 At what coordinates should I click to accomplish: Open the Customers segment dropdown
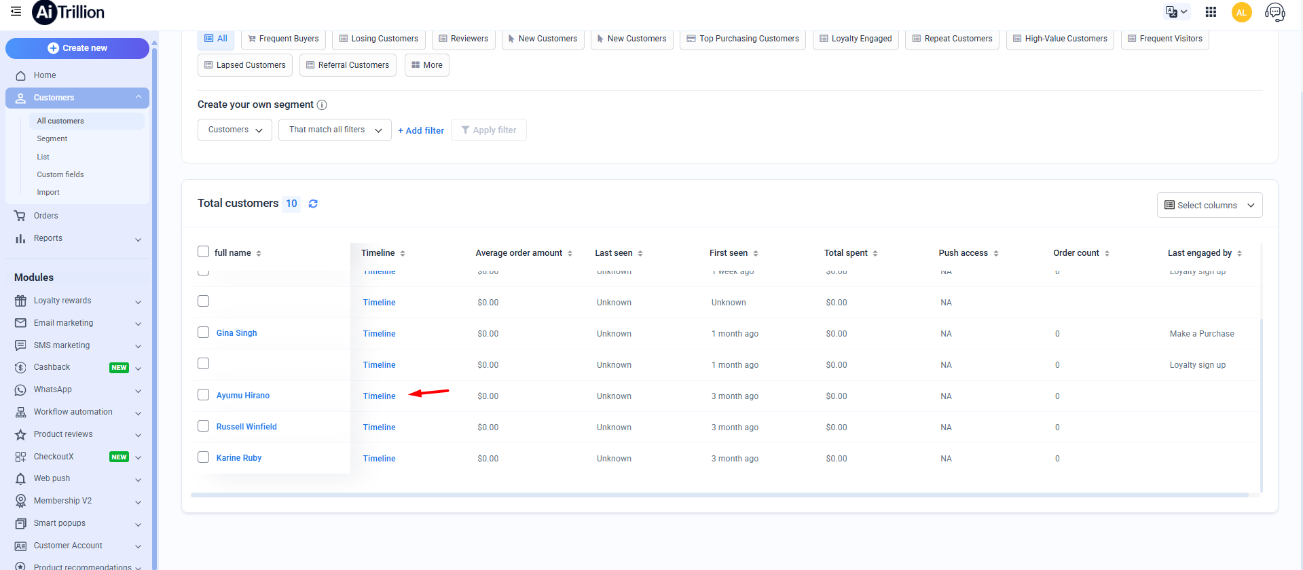235,130
